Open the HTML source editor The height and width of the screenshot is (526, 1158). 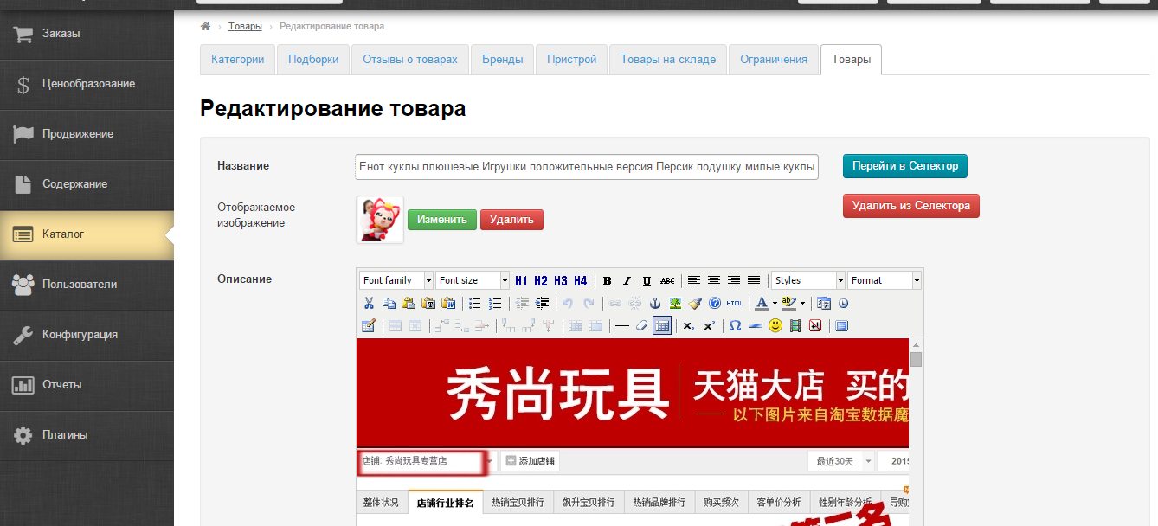tap(735, 304)
